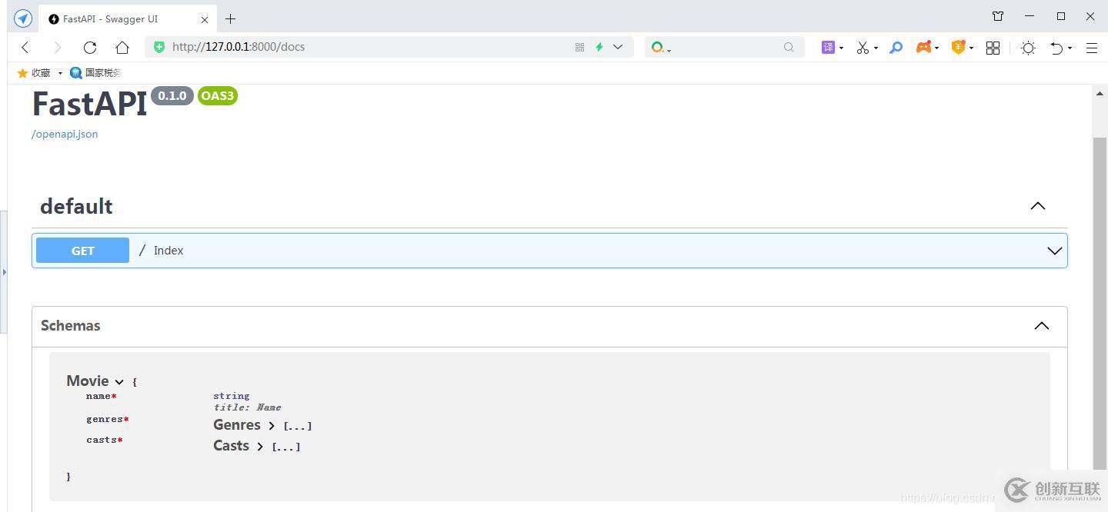Click the GET method button
The width and height of the screenshot is (1108, 512).
(x=82, y=251)
